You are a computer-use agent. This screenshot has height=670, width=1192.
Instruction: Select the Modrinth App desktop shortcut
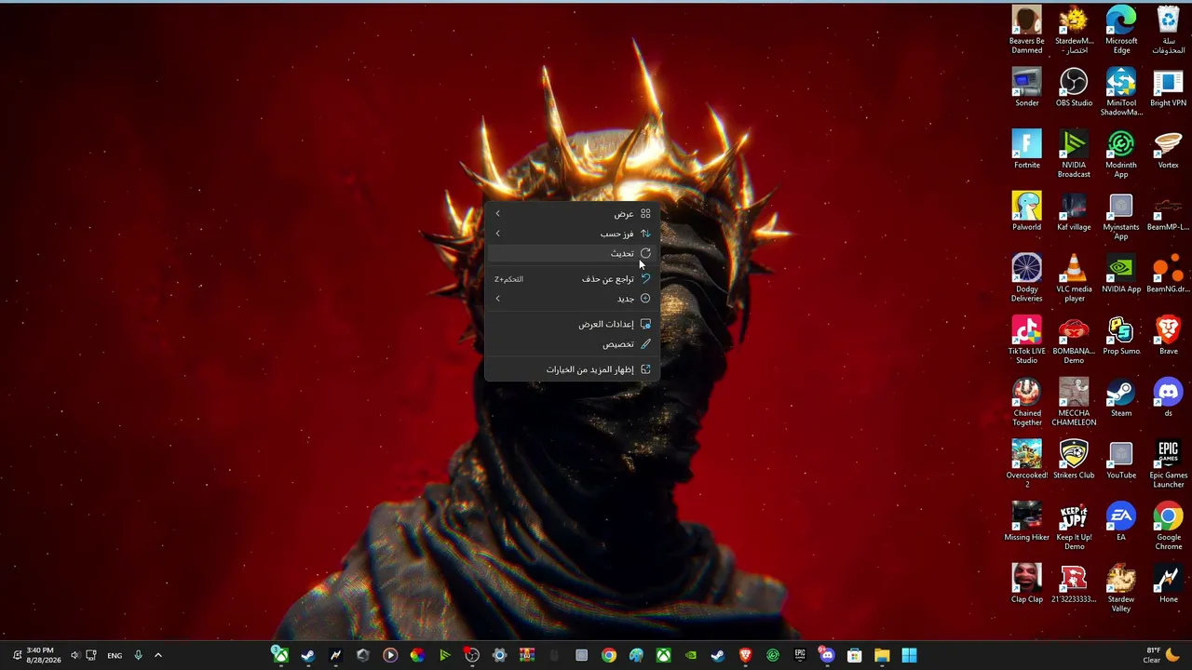pos(1121,154)
